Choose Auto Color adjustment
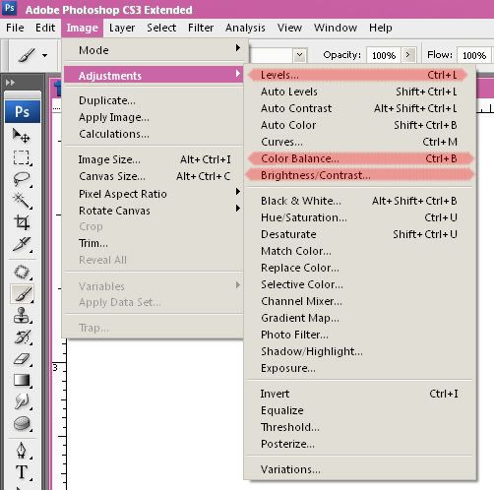 tap(359, 125)
